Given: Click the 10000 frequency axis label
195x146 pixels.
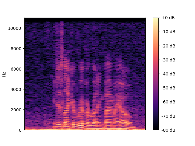Looking at the screenshot, I should (15, 28).
